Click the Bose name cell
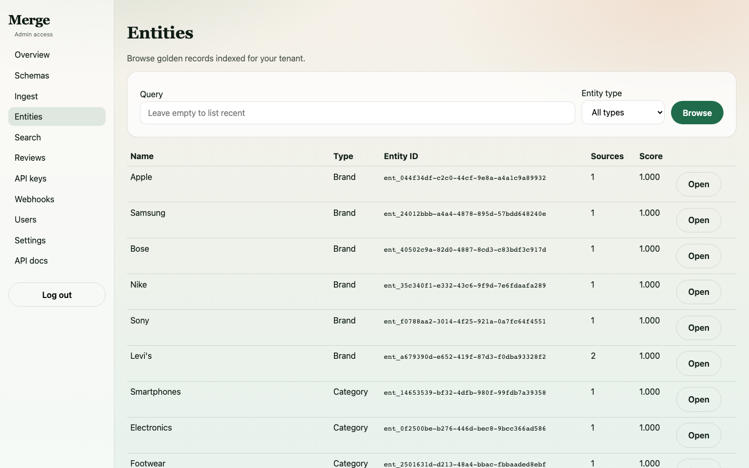 click(139, 249)
